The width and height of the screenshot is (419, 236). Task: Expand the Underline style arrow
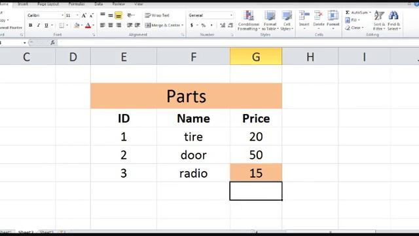[52, 26]
